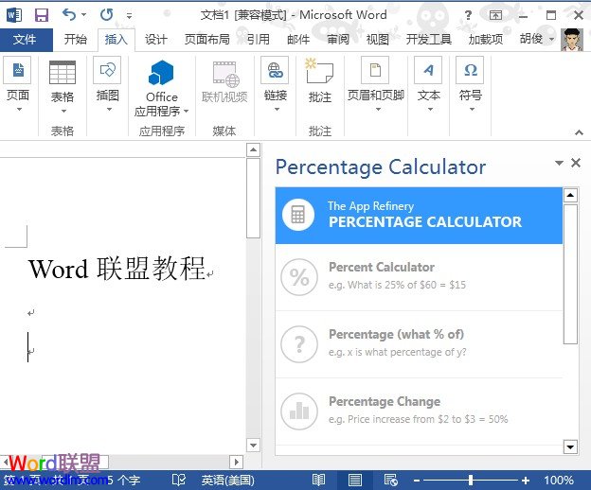This screenshot has width=591, height=490.
Task: Expand the Pages (页面) dropdown
Action: click(x=18, y=109)
